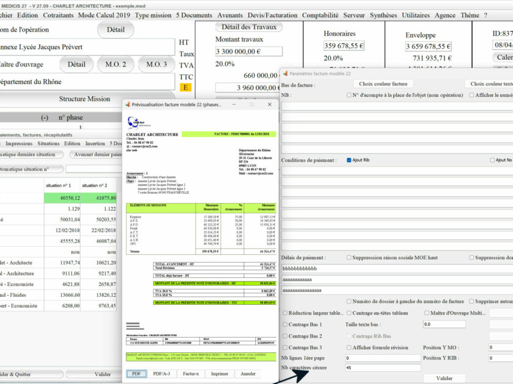Click the bbbbbbbbbbbb payment delay field
The height and width of the screenshot is (384, 513).
click(397, 269)
